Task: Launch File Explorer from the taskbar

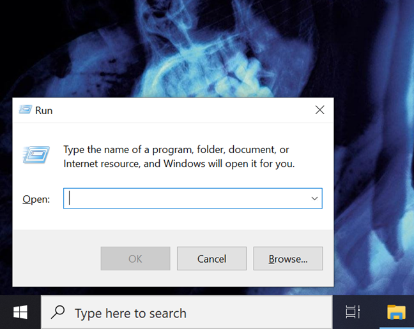Action: (x=396, y=312)
